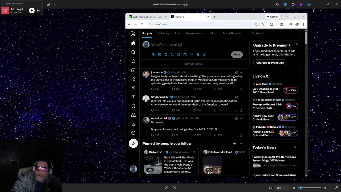The height and width of the screenshot is (192, 341).
Task: Open more menu for Pinned section
Action: tap(241, 143)
